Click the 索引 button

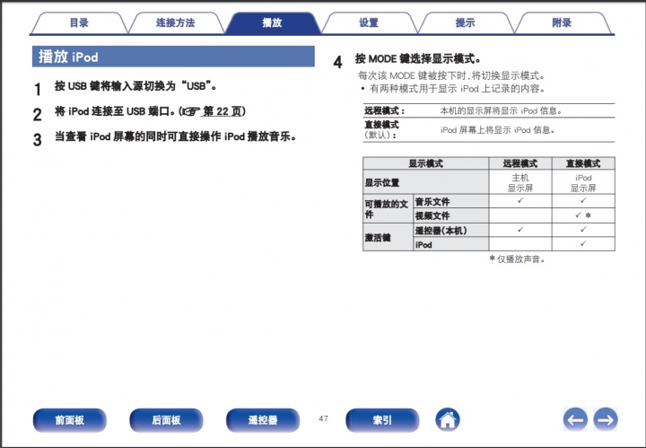(x=382, y=420)
